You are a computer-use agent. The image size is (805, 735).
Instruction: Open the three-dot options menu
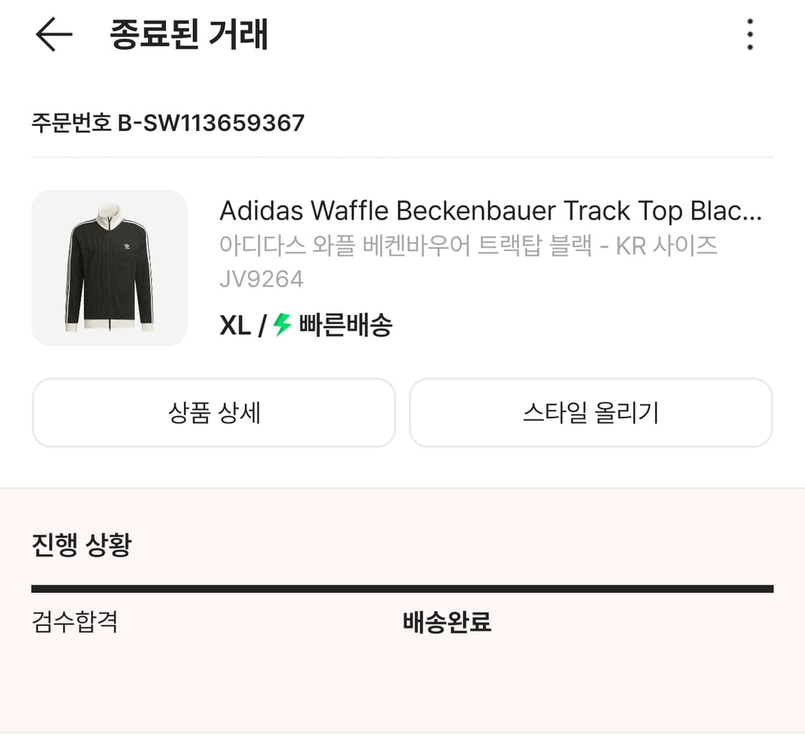click(x=750, y=34)
